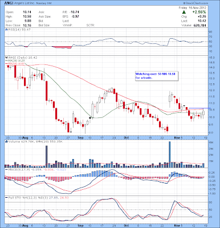Click the RSI(14) panel legend icon
The height and width of the screenshot is (228, 220).
coord(6,30)
